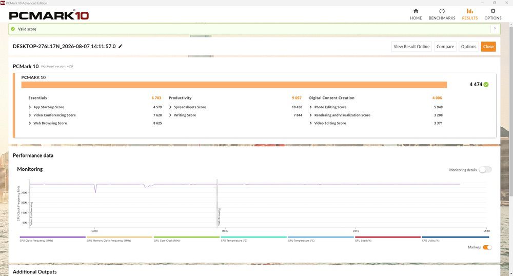Expand the Video Conferencing Score row

pos(52,115)
